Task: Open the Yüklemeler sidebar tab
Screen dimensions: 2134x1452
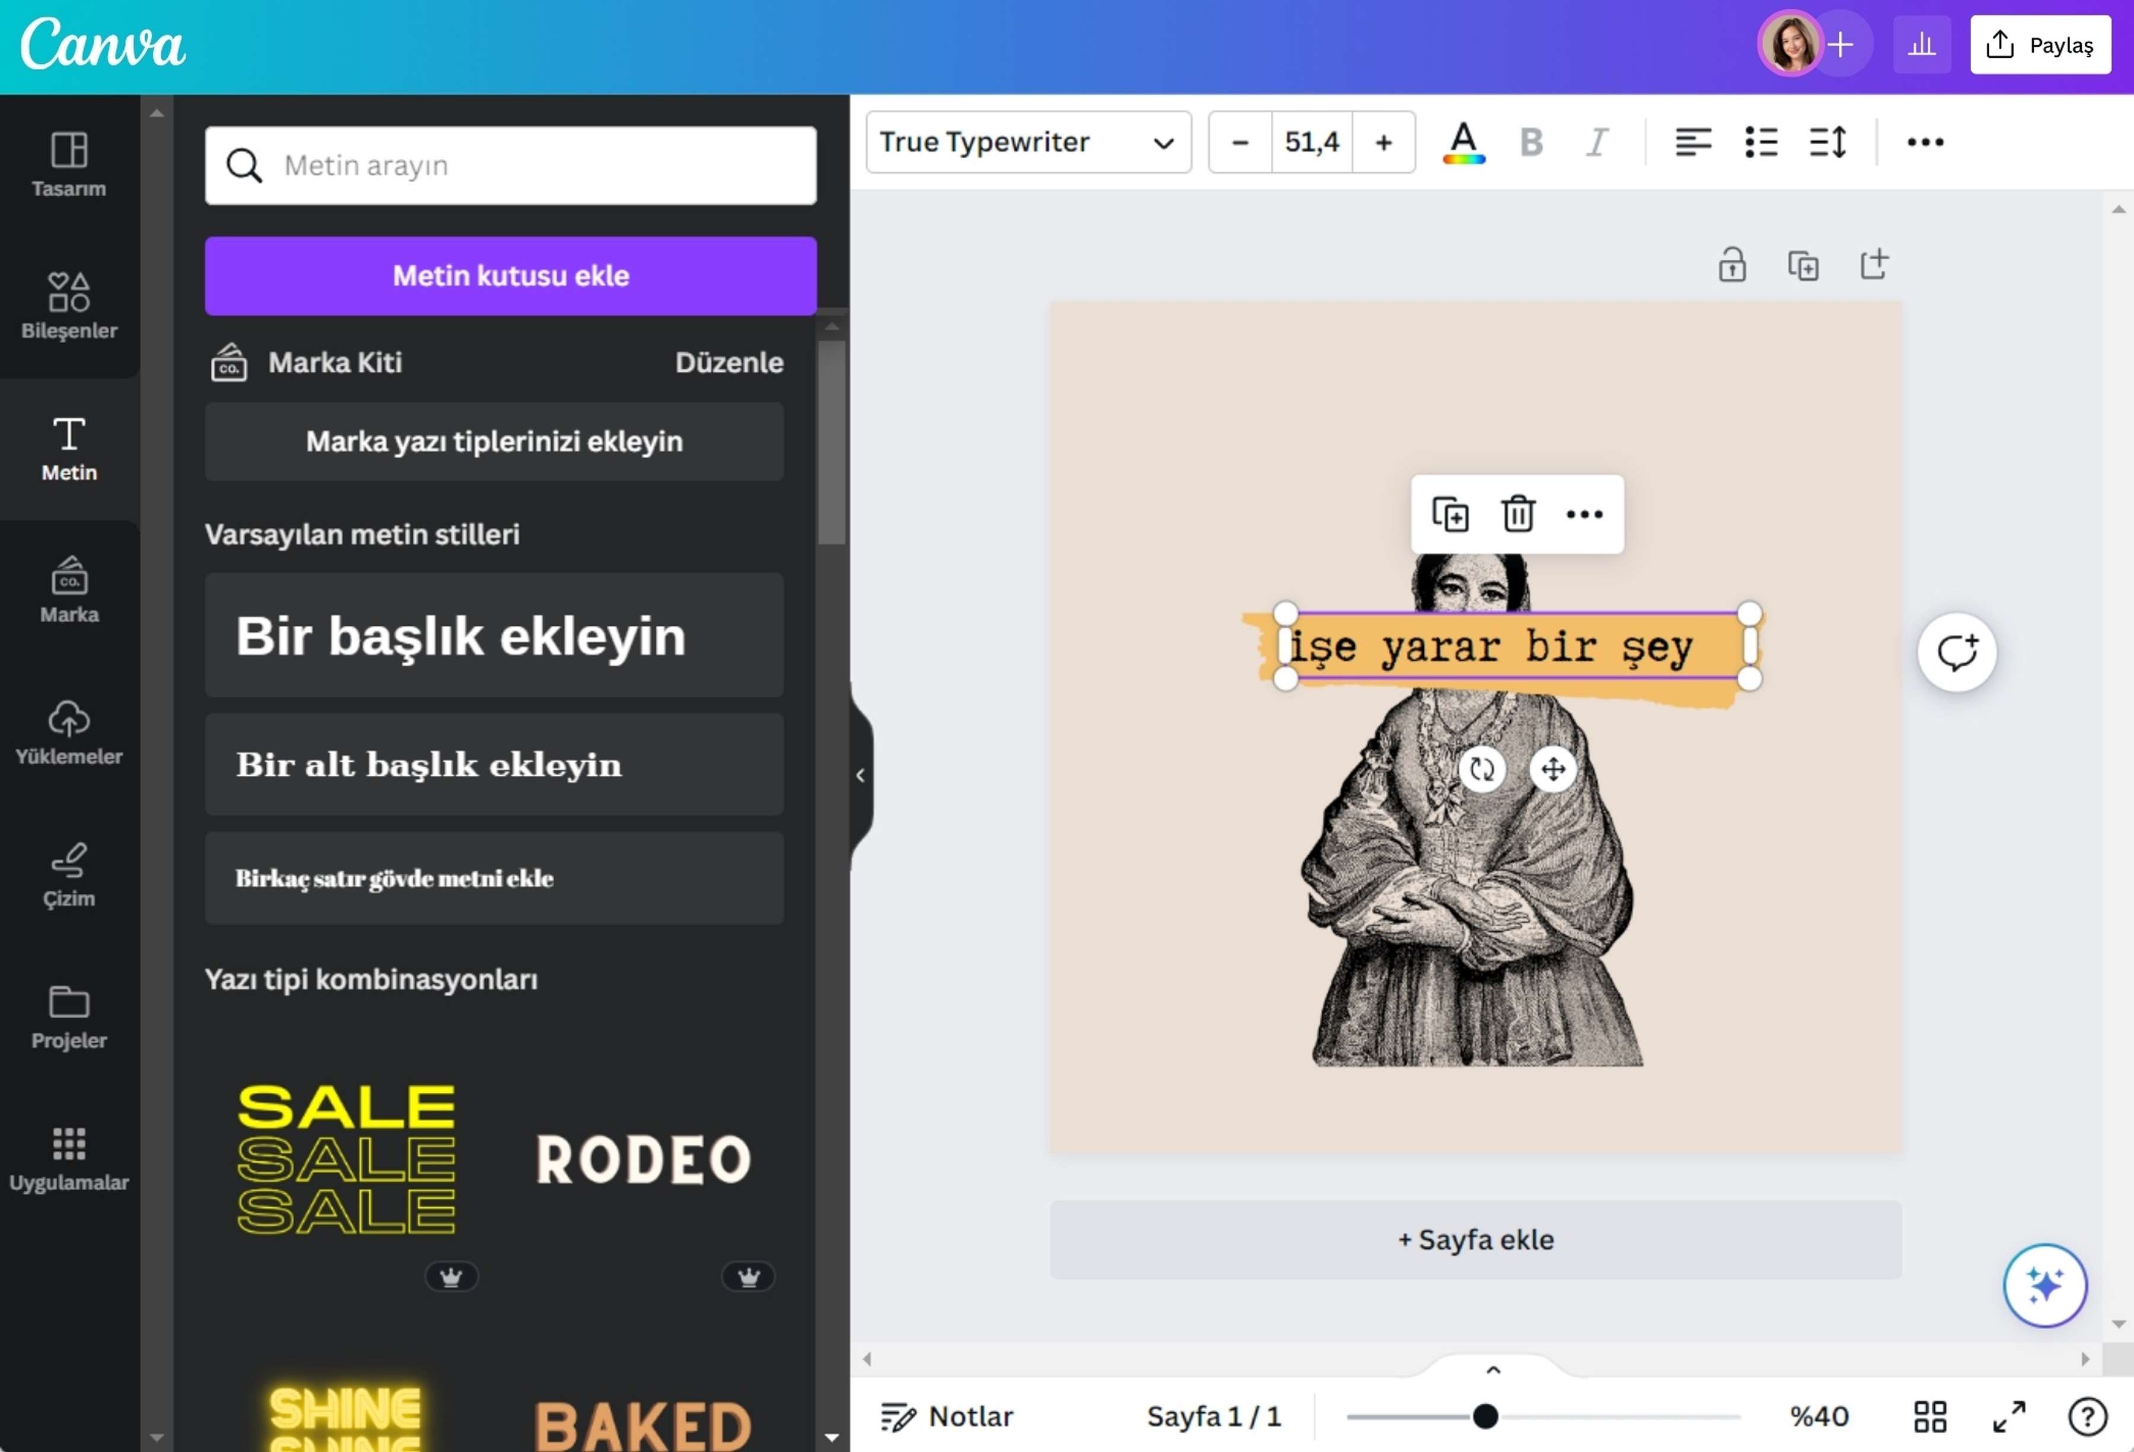Action: click(x=69, y=733)
